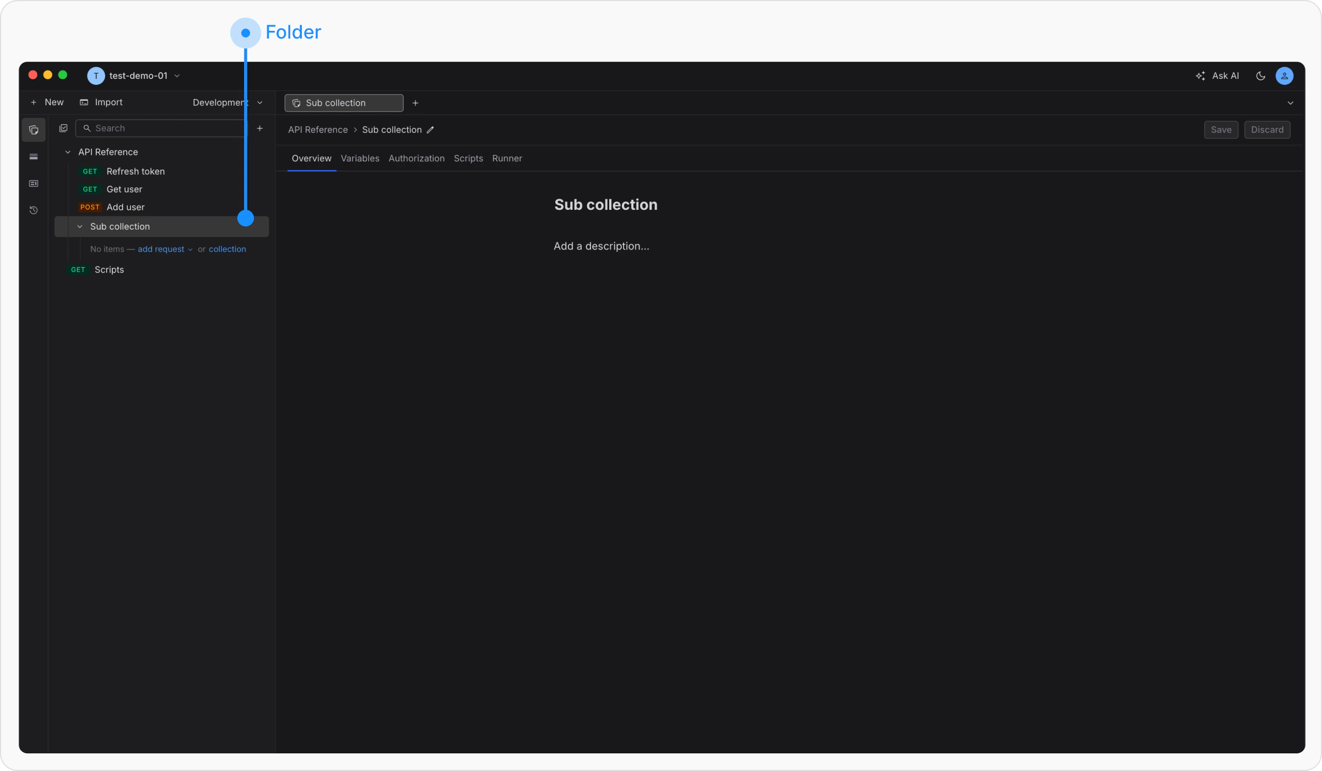Click the pencil edit icon by Sub collection
The height and width of the screenshot is (771, 1322).
(431, 130)
